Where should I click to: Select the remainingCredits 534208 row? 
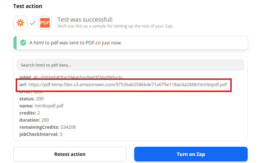tap(47, 127)
